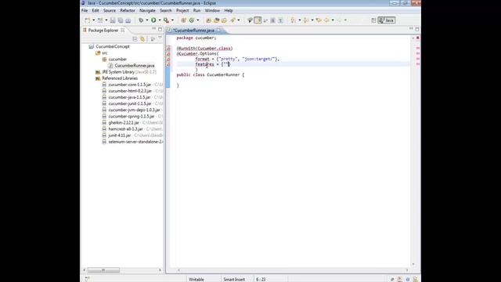Viewport: 501px width, 282px height.
Task: Open the New Java Class dropdown arrow
Action: (198, 20)
